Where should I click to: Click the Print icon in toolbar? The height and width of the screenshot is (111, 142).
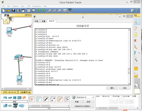[18, 10]
